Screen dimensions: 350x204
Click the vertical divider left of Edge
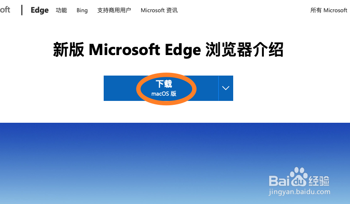pos(22,10)
